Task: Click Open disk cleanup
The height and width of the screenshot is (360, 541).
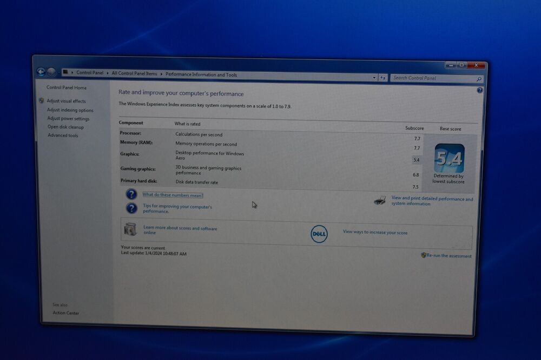Action: [65, 127]
